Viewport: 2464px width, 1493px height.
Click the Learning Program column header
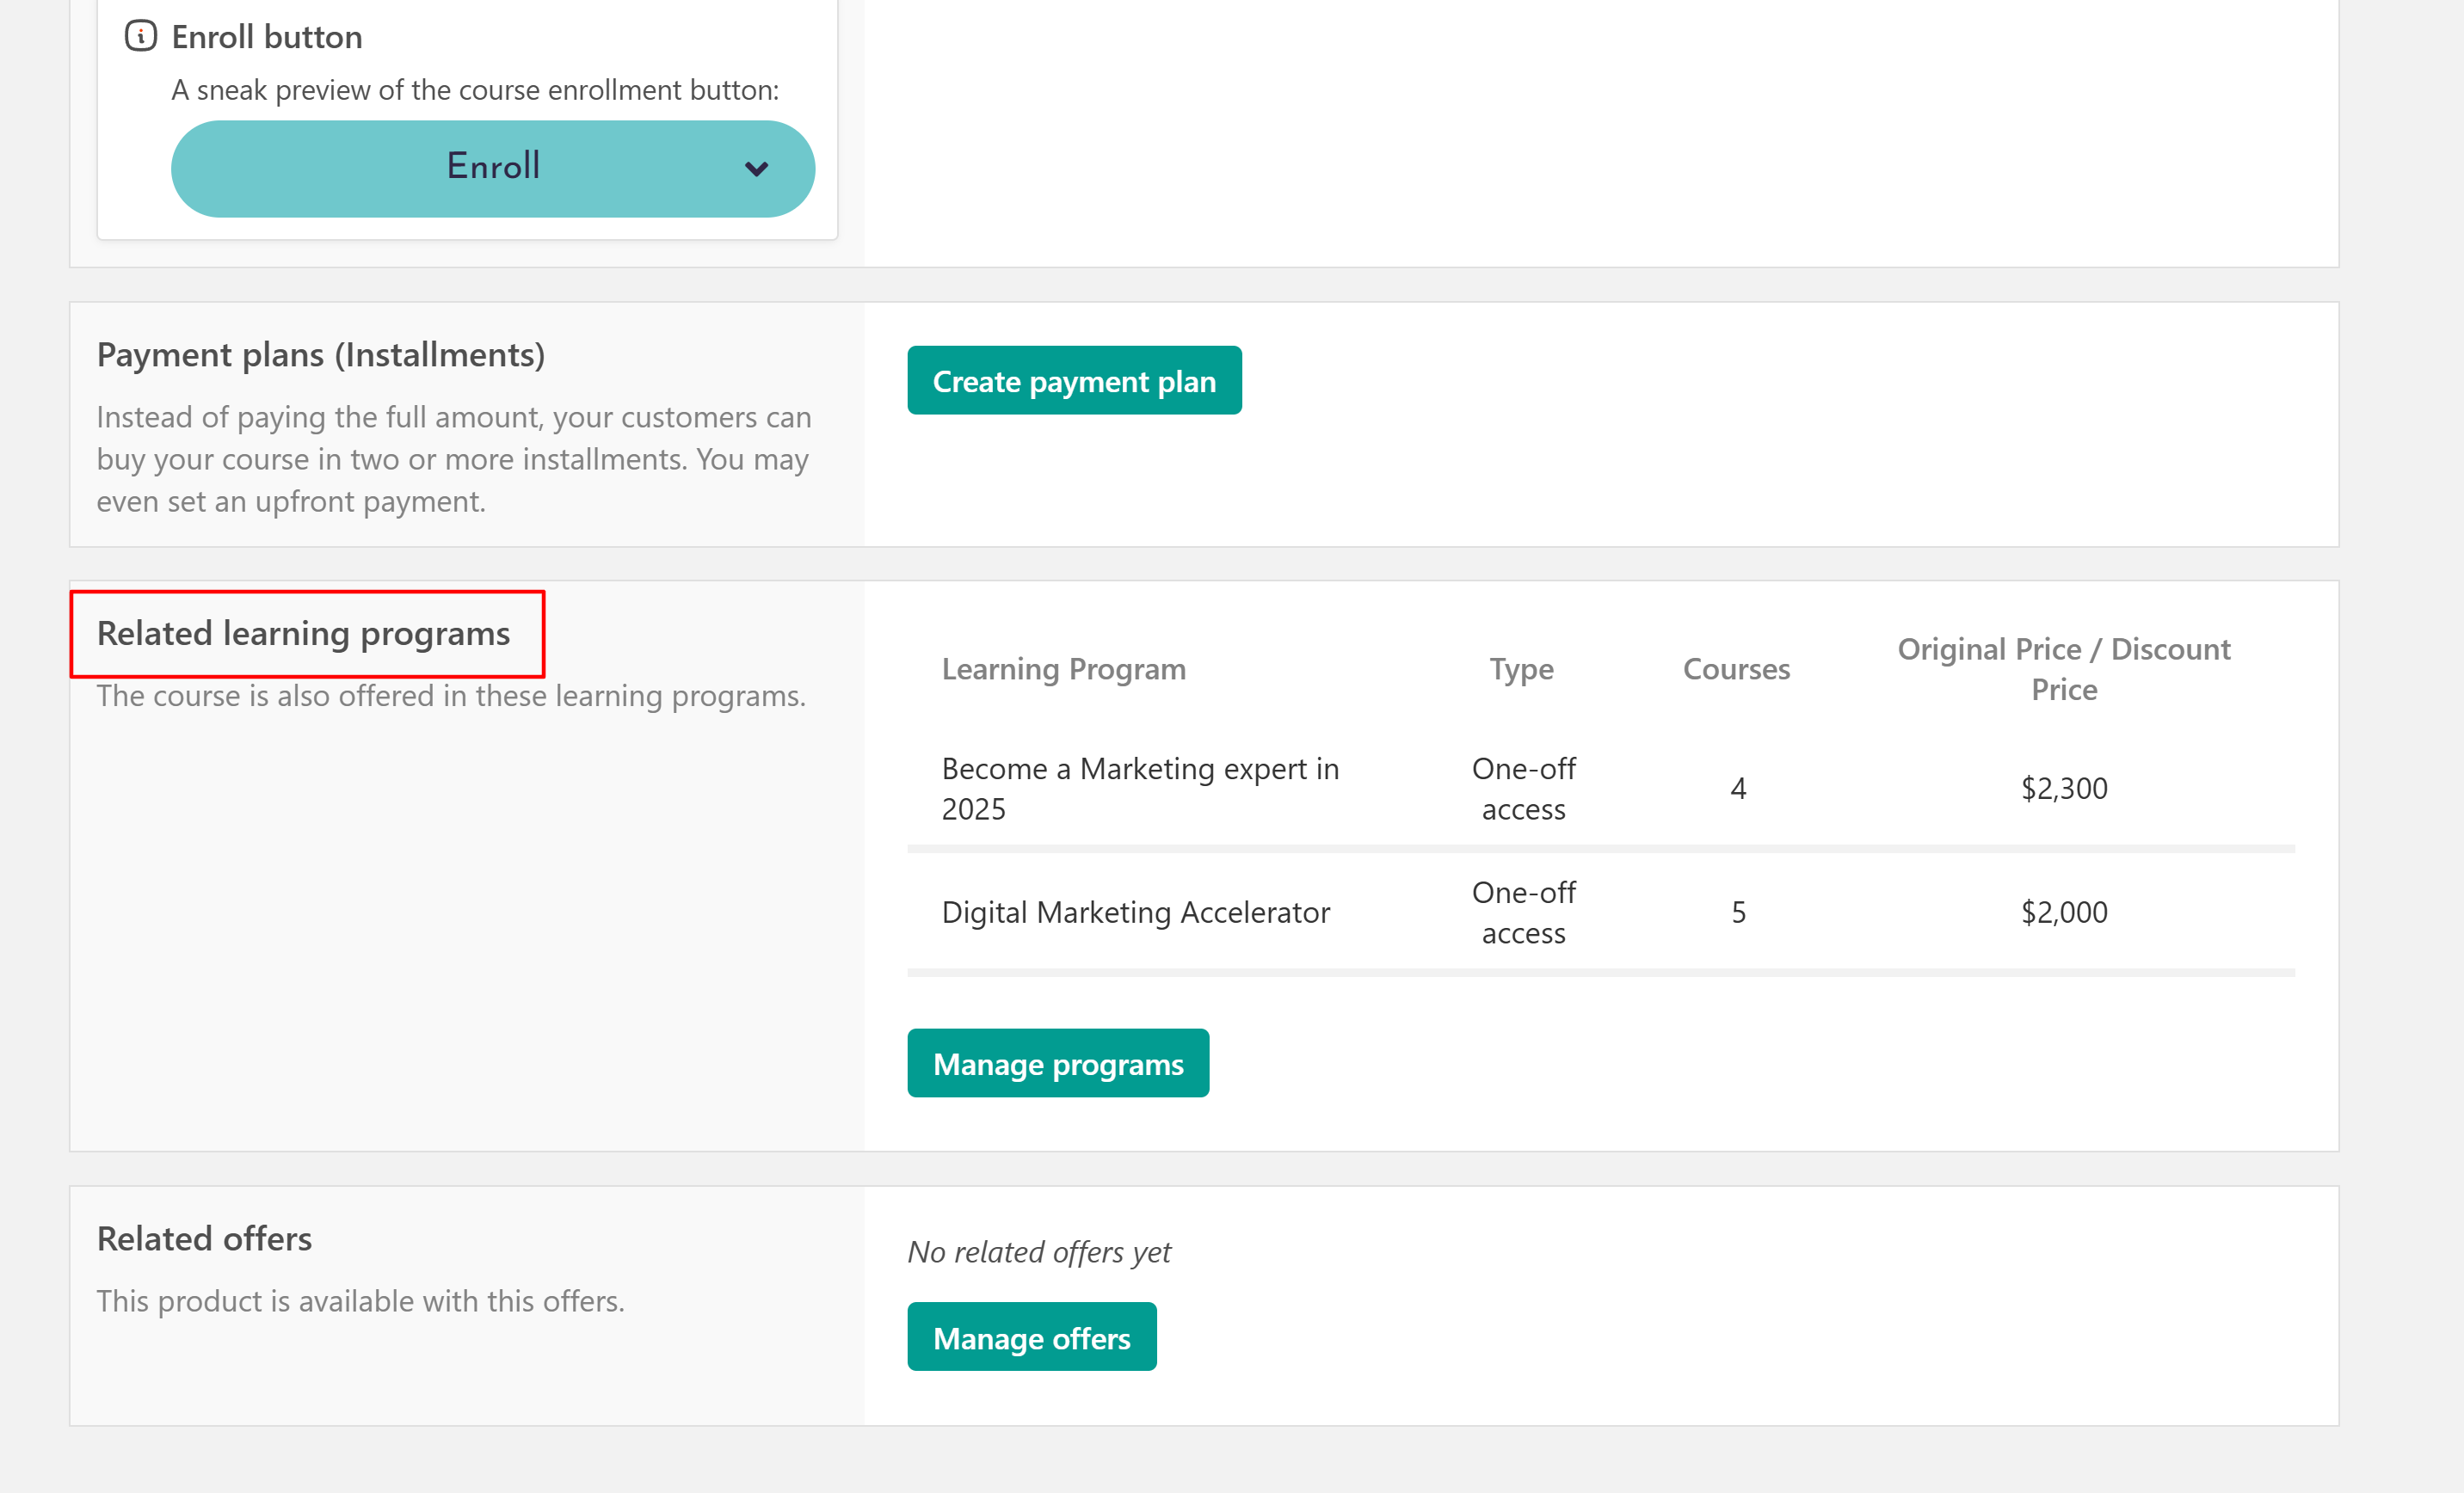click(x=1063, y=670)
